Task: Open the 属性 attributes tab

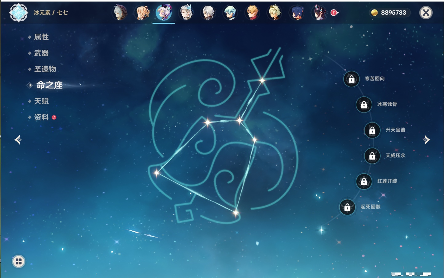Action: (41, 37)
